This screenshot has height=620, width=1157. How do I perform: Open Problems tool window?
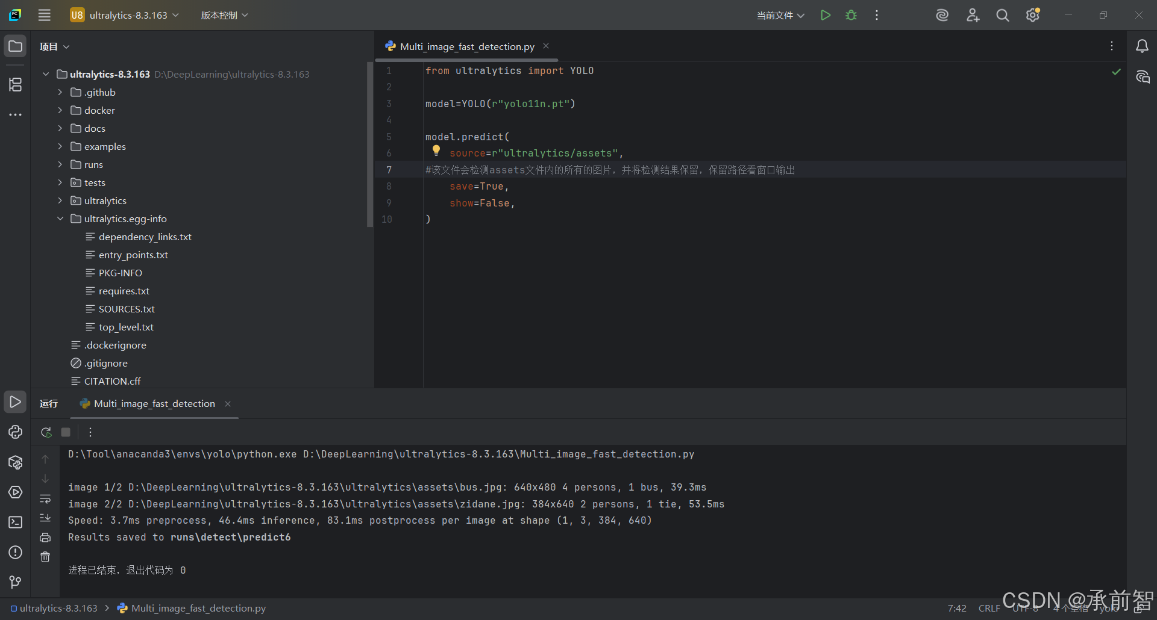coord(15,552)
